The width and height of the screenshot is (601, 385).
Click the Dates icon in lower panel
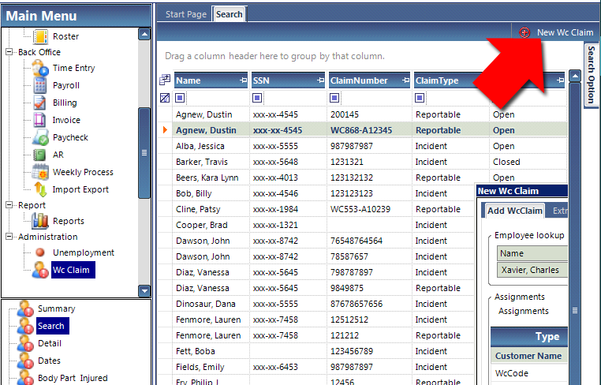tap(25, 361)
